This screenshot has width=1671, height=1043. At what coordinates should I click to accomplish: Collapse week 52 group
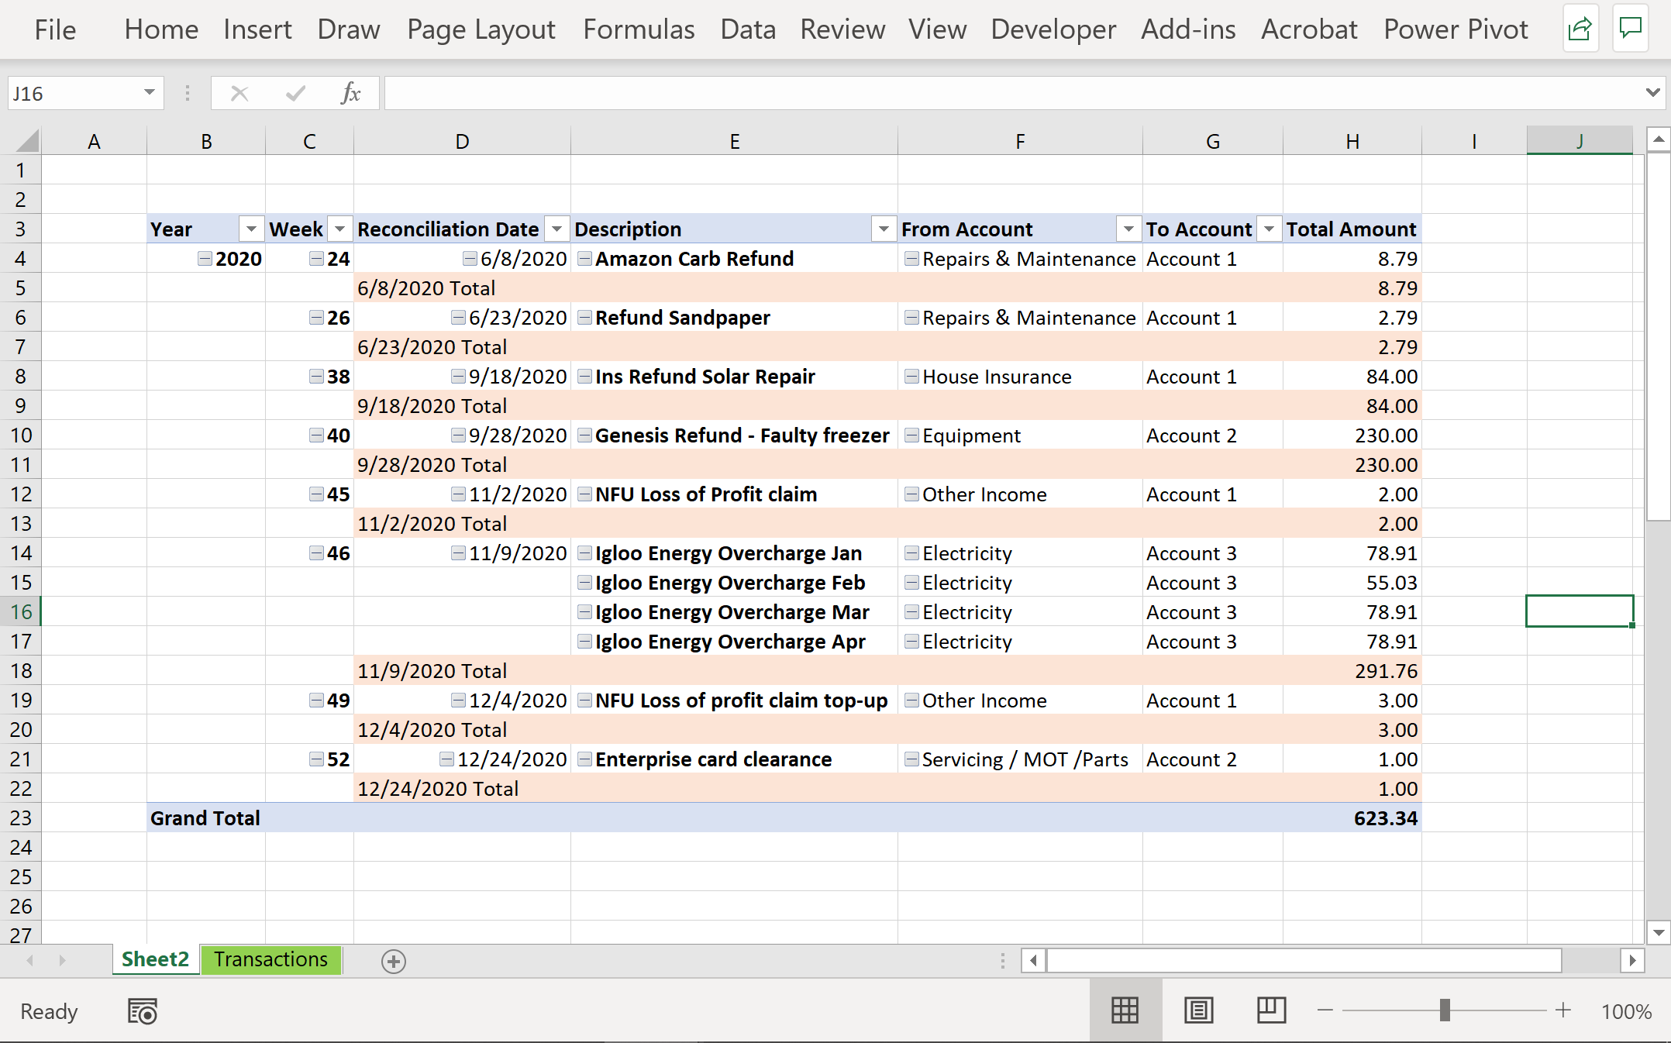click(316, 759)
